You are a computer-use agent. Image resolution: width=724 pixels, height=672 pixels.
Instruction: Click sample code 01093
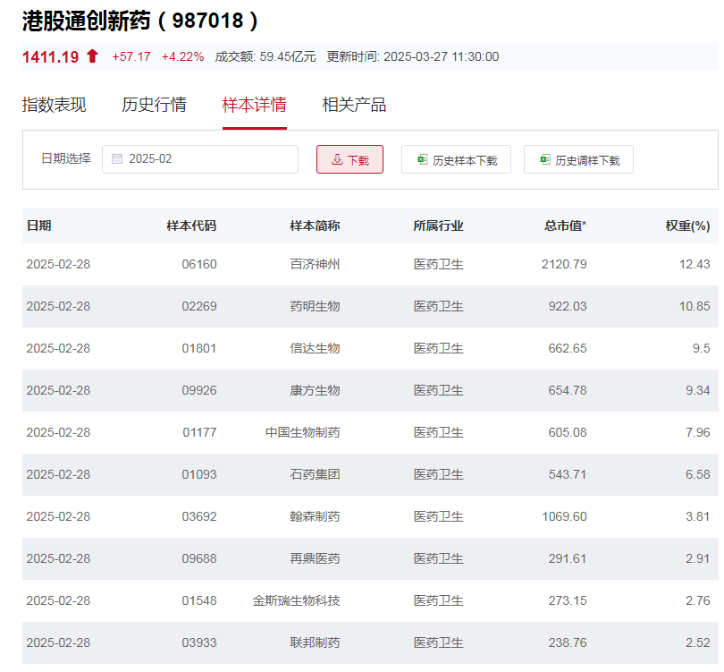tap(199, 474)
